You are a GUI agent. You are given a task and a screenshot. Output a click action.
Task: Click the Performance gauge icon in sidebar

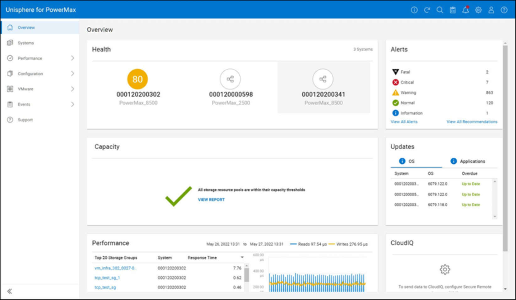coord(10,58)
